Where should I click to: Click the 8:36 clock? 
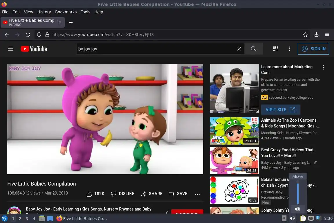[x=328, y=219]
